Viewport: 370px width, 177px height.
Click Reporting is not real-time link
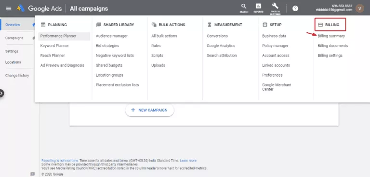(60, 161)
